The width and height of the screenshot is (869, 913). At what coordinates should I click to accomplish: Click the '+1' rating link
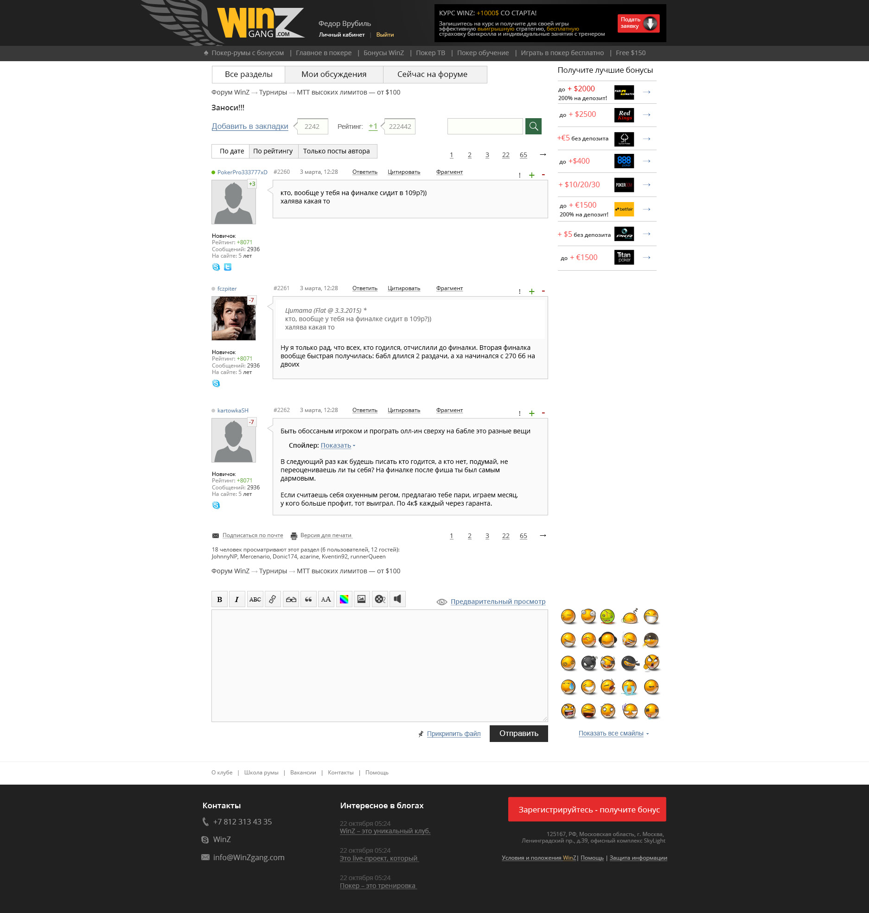(373, 126)
